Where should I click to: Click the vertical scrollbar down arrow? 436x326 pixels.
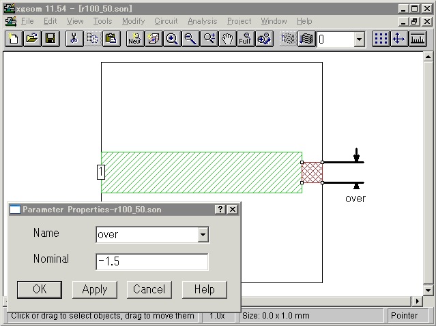428,291
